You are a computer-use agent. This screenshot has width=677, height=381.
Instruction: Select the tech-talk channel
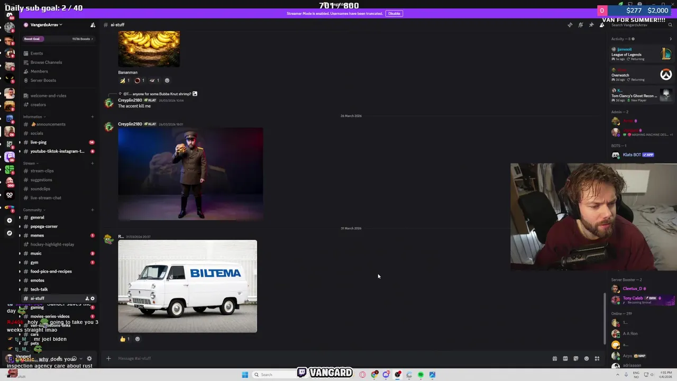(x=58, y=289)
